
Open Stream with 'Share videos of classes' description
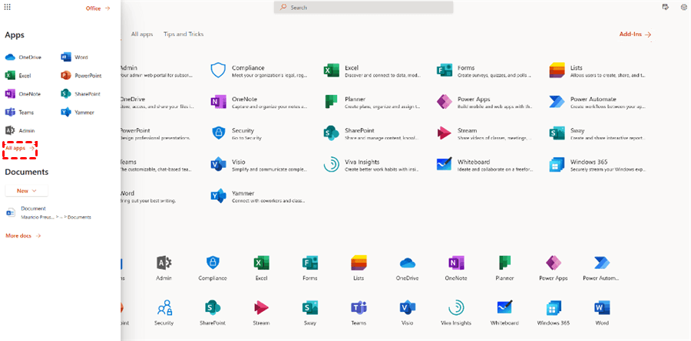[484, 134]
